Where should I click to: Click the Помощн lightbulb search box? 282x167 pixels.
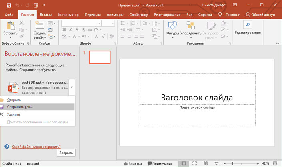tap(229, 15)
